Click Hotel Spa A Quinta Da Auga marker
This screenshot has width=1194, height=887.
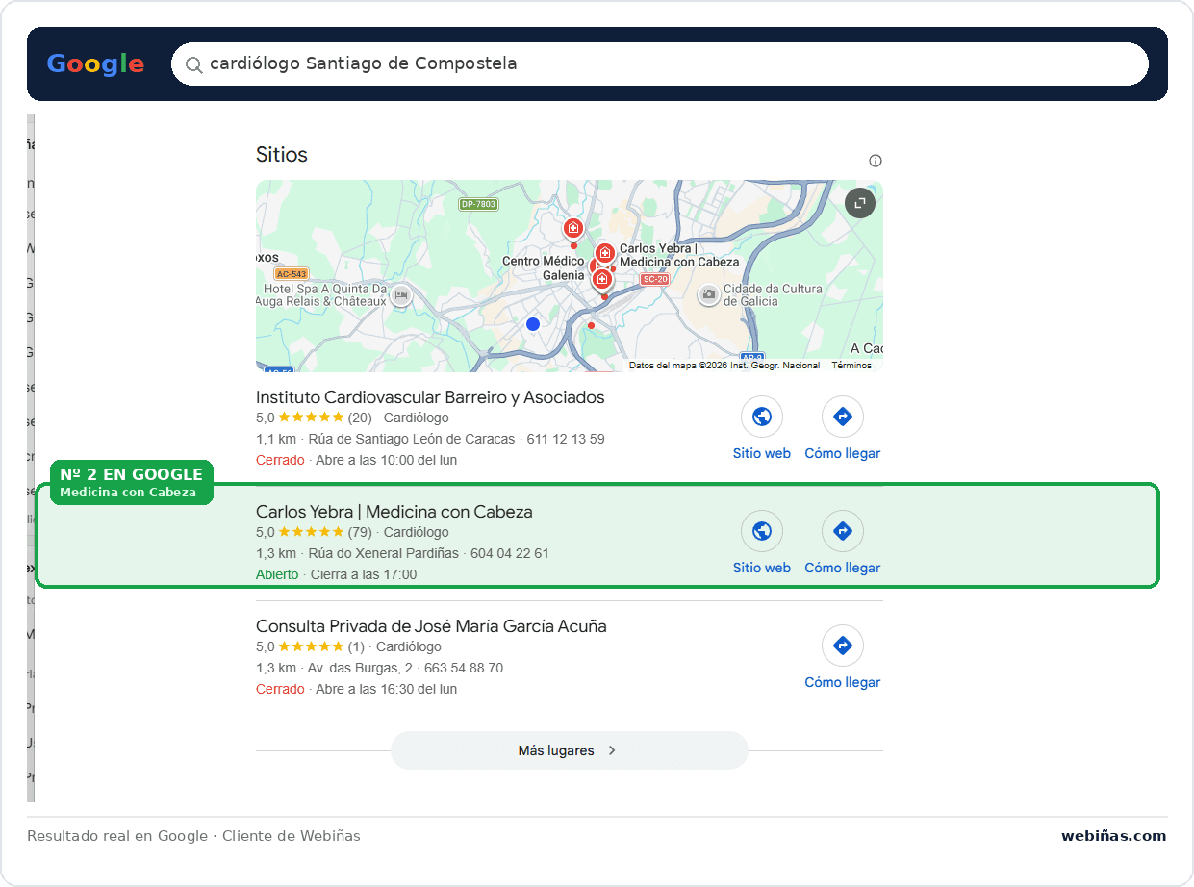tap(402, 295)
